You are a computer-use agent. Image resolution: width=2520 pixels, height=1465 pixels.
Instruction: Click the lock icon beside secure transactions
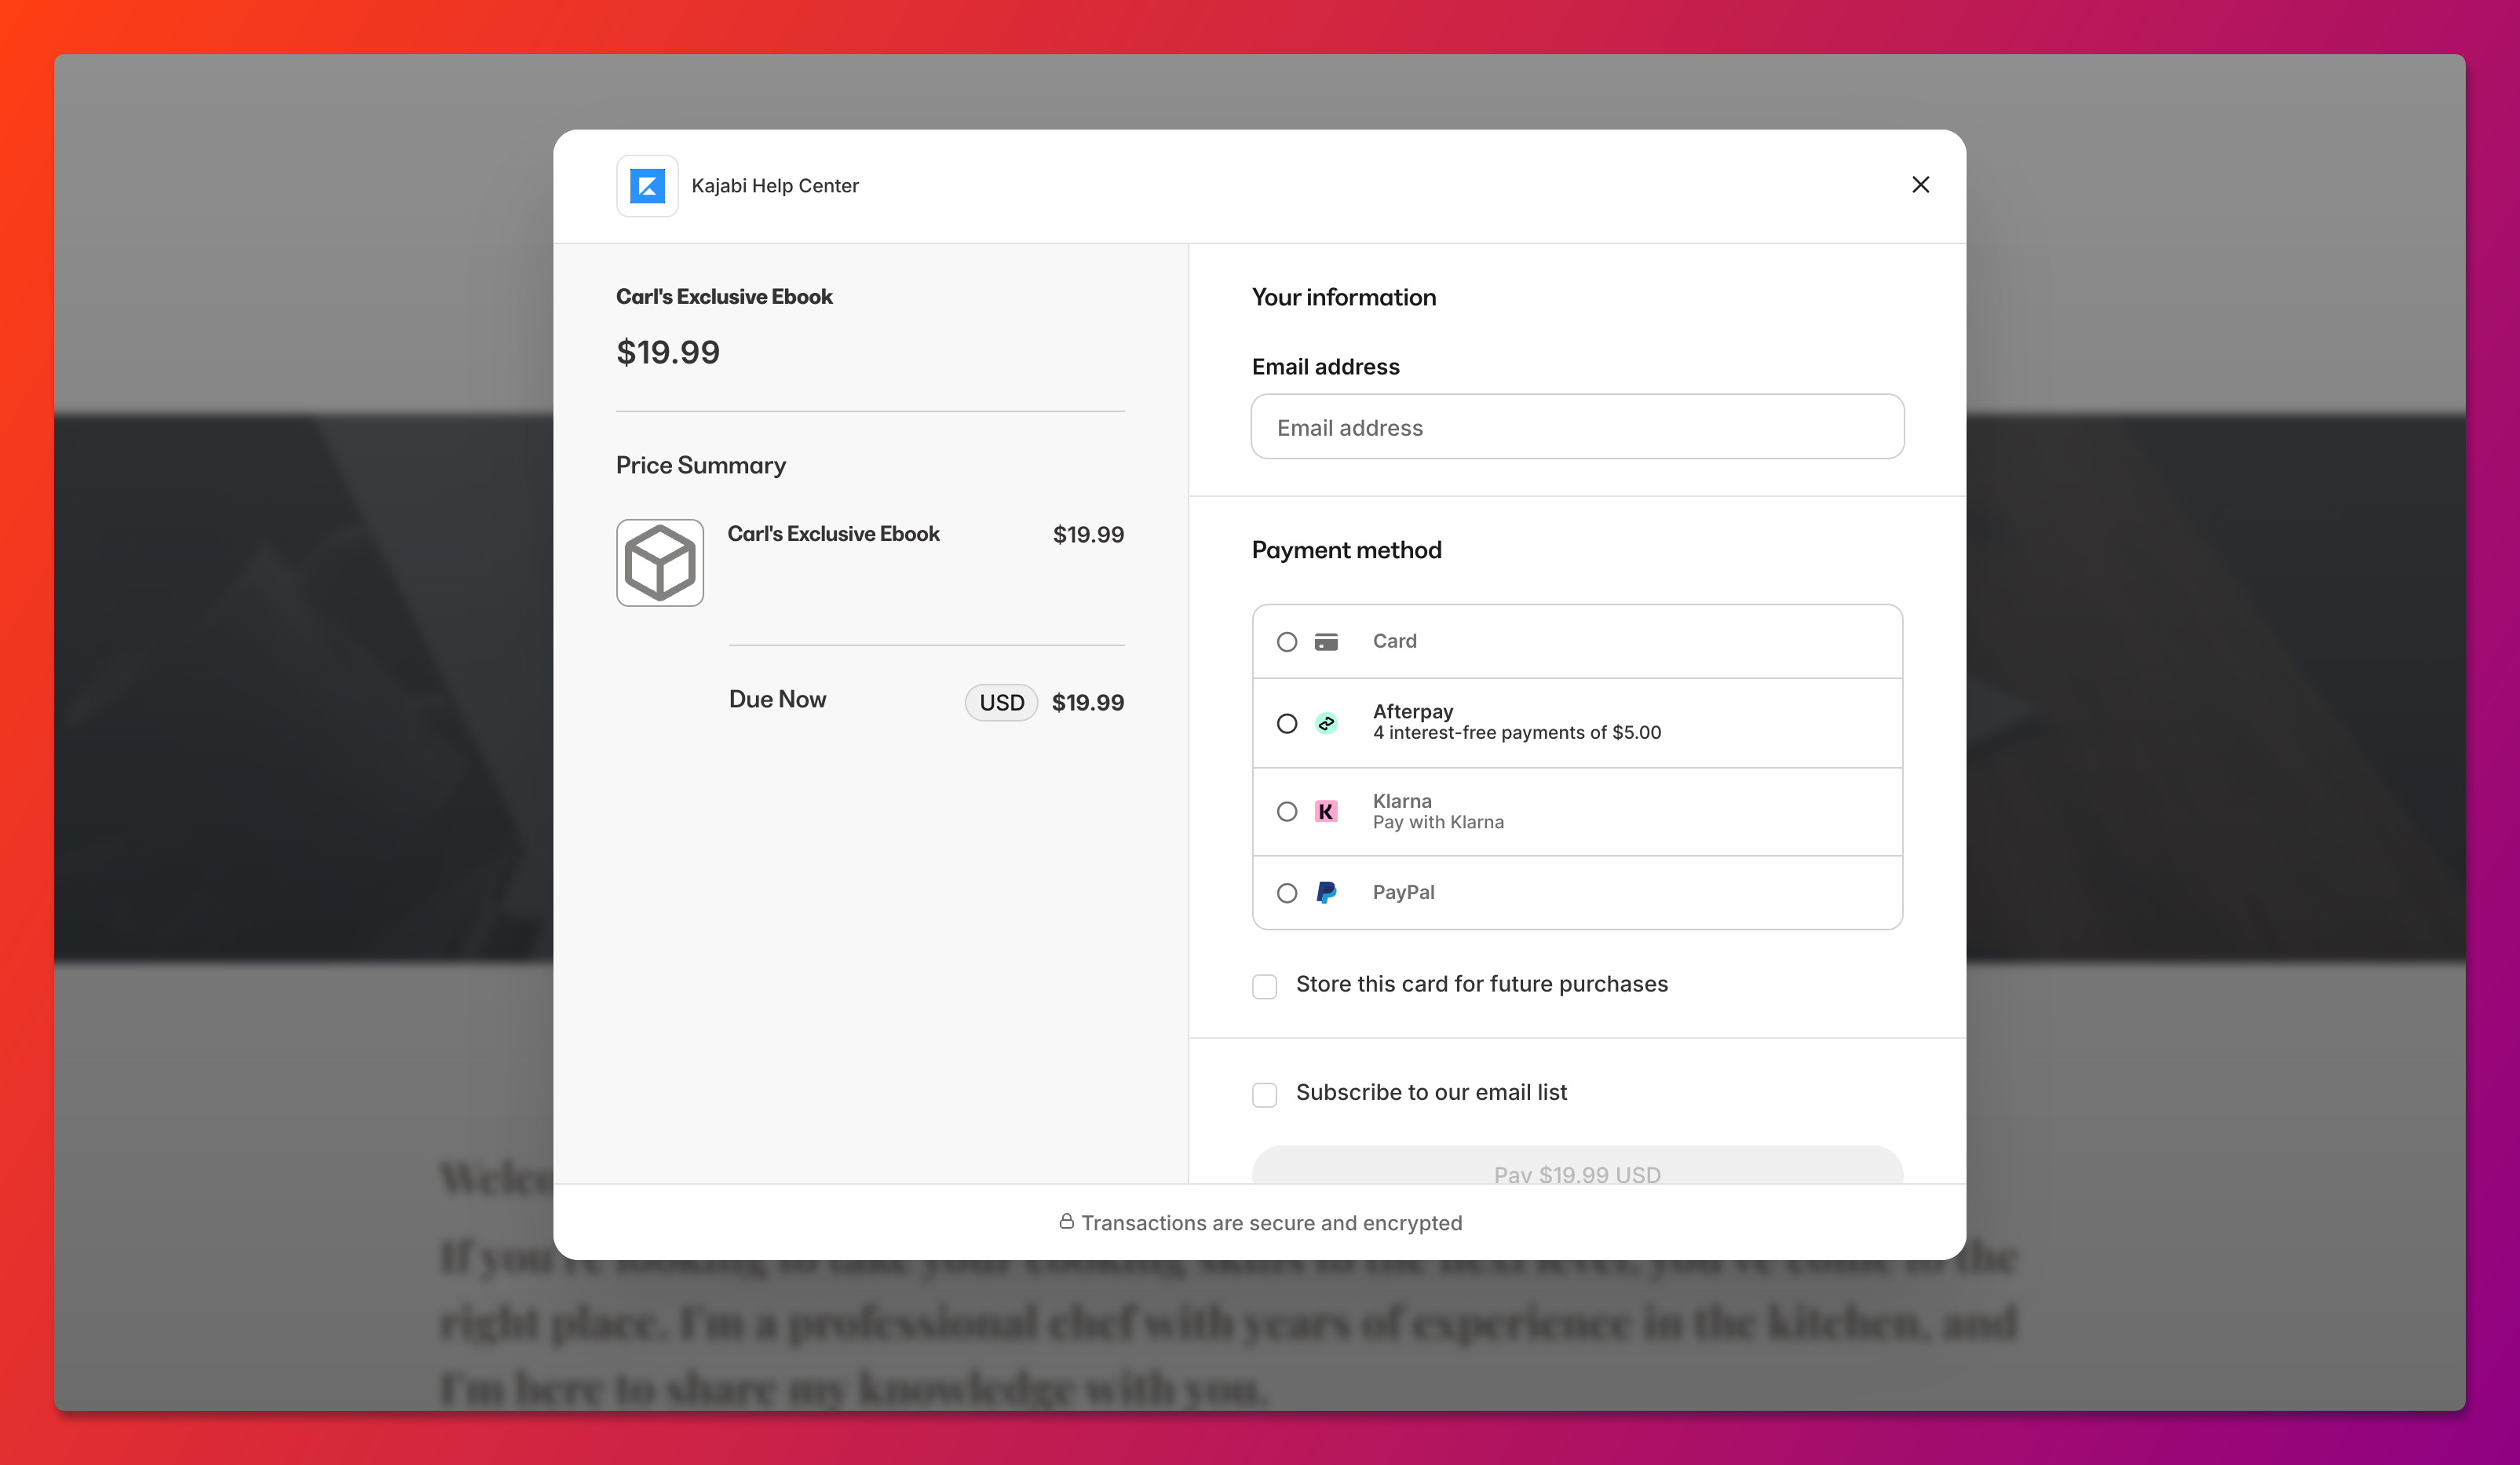pos(1066,1221)
